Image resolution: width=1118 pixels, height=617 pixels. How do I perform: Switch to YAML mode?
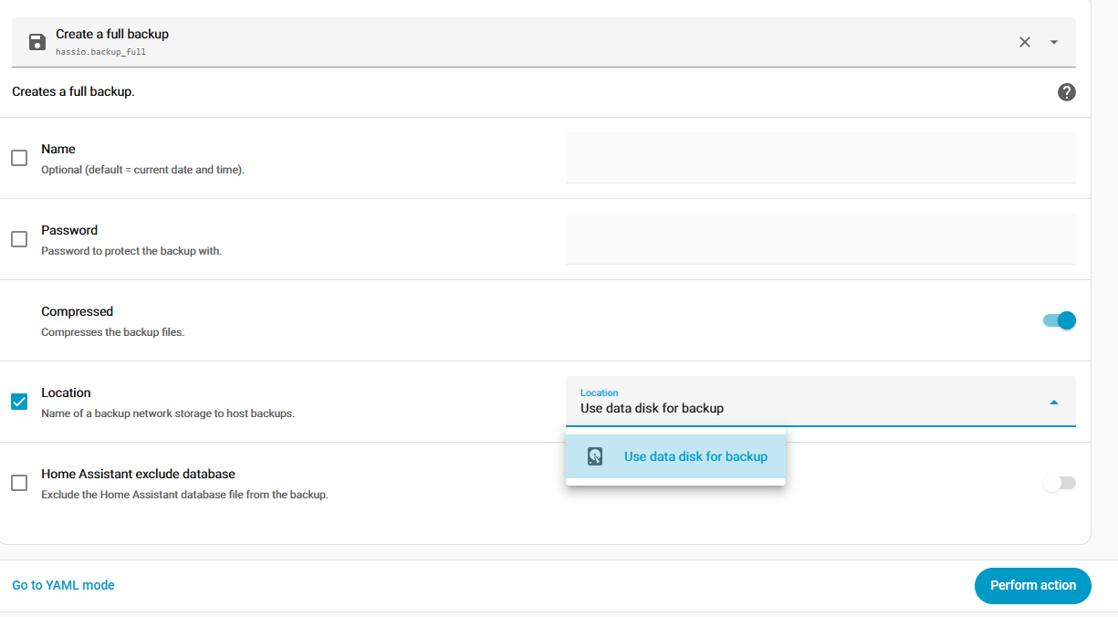point(63,585)
